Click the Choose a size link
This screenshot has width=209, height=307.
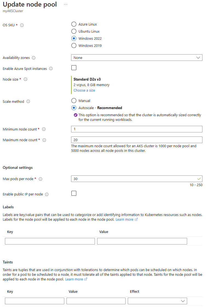84,90
